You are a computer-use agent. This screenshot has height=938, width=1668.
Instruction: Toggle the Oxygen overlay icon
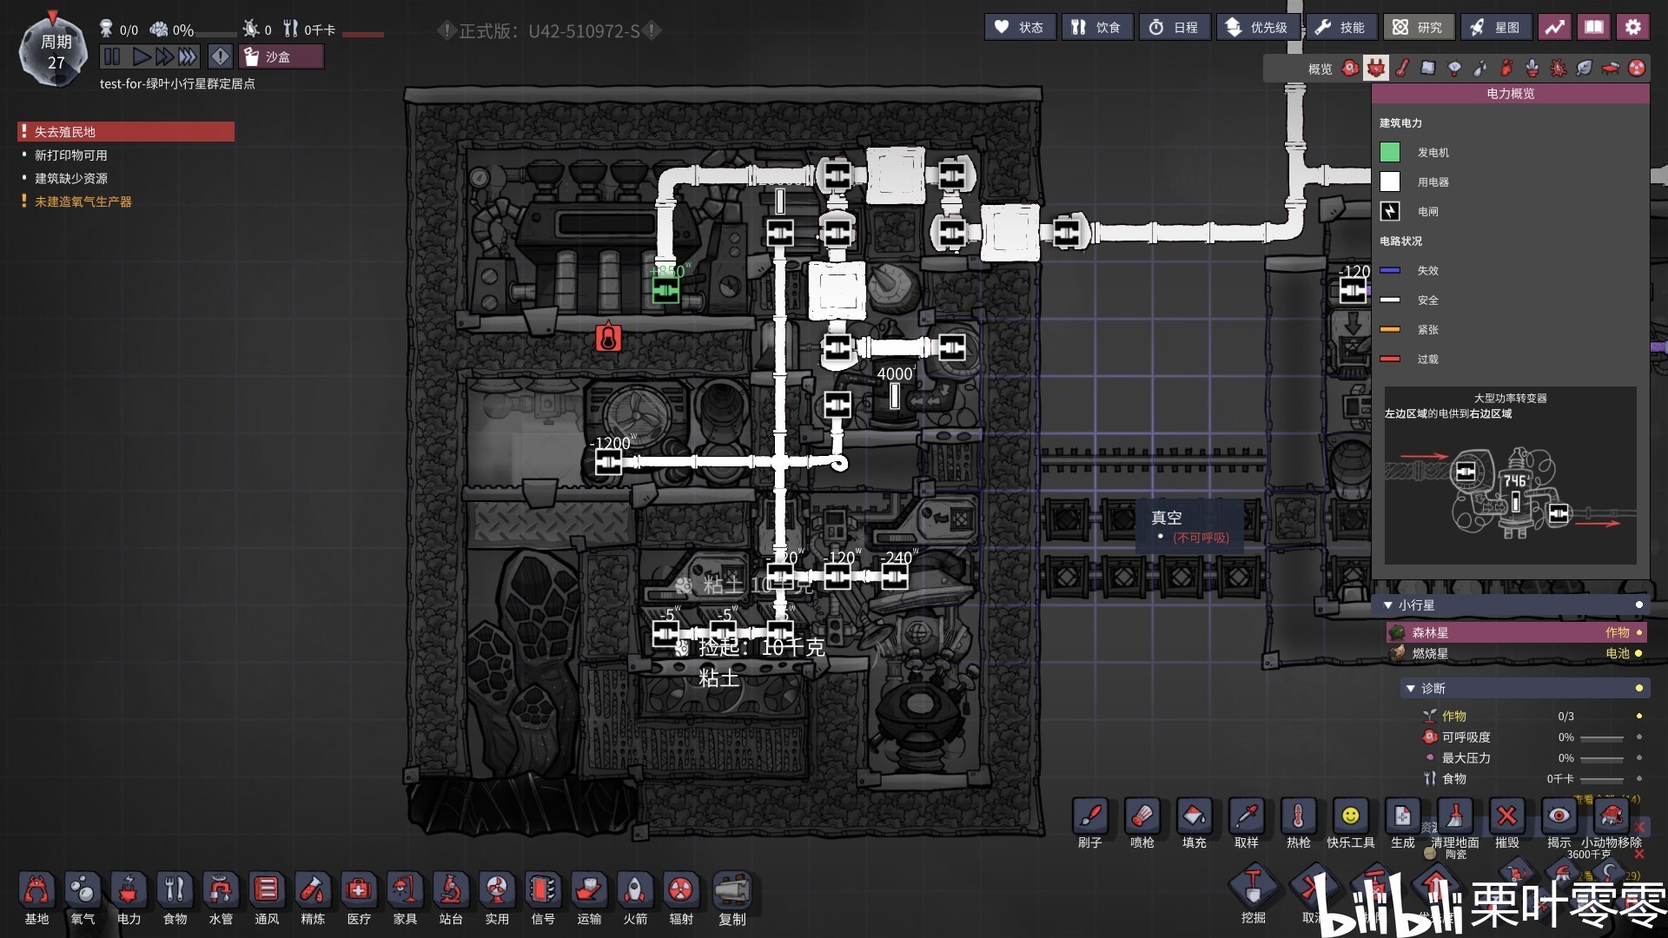(x=1350, y=68)
